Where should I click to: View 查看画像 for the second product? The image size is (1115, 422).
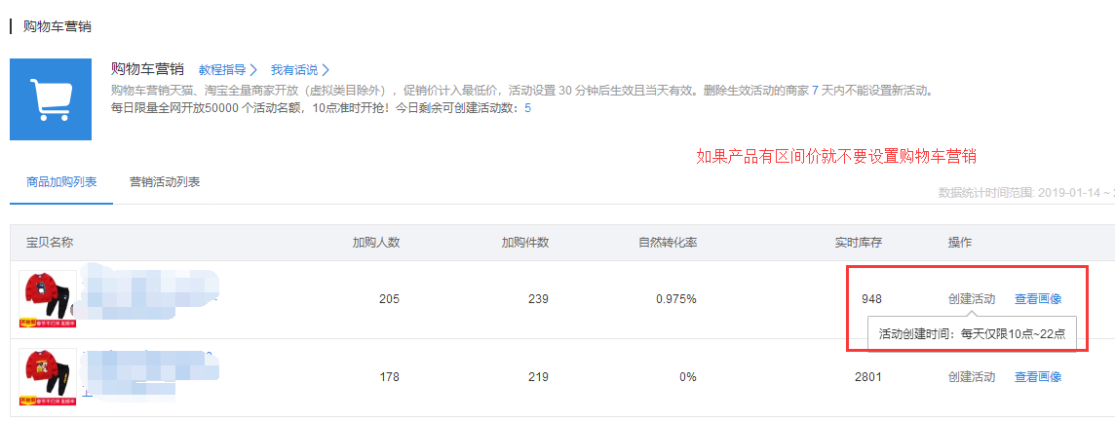tap(1038, 377)
